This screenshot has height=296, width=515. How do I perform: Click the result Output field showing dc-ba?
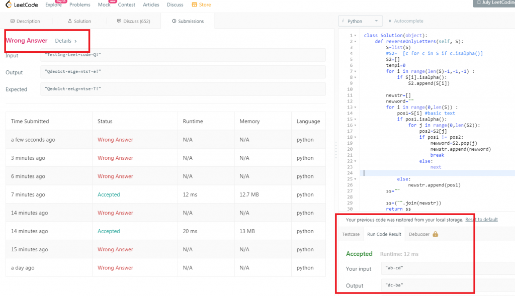pos(448,285)
